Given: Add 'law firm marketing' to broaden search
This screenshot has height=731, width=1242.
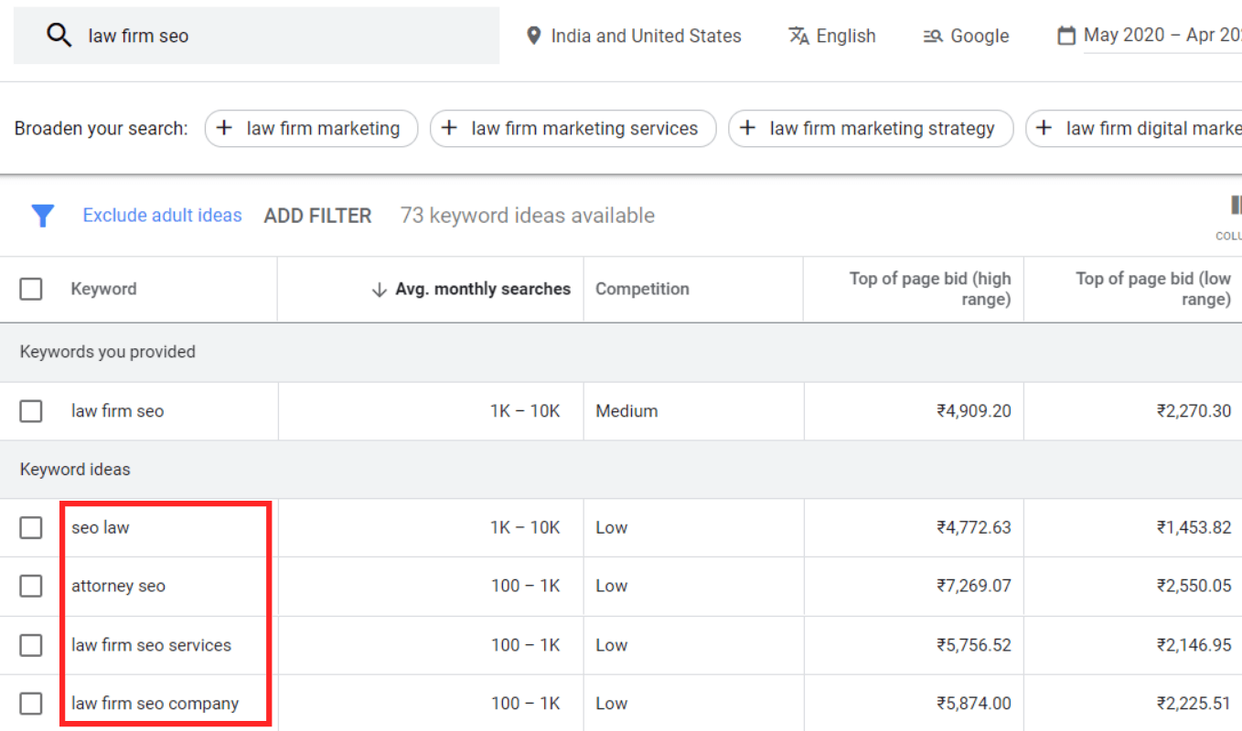Looking at the screenshot, I should click(x=311, y=129).
